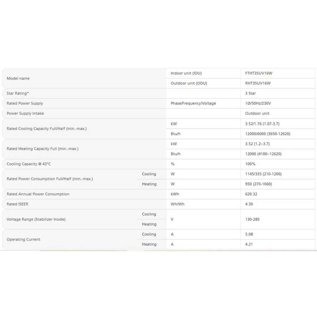This screenshot has height=317, width=317.
Task: Select the FTHT35UV16W indoor unit value
Action: [259, 73]
